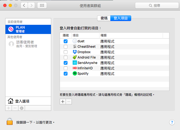Click the Android File Transfer icon

(x=75, y=57)
